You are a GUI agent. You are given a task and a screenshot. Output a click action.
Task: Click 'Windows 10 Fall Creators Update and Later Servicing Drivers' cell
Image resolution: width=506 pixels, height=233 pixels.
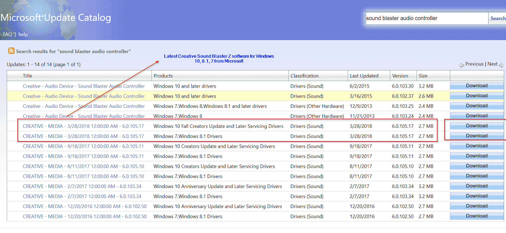[x=218, y=126]
